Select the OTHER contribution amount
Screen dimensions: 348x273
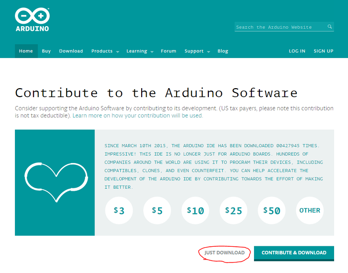[x=310, y=211]
